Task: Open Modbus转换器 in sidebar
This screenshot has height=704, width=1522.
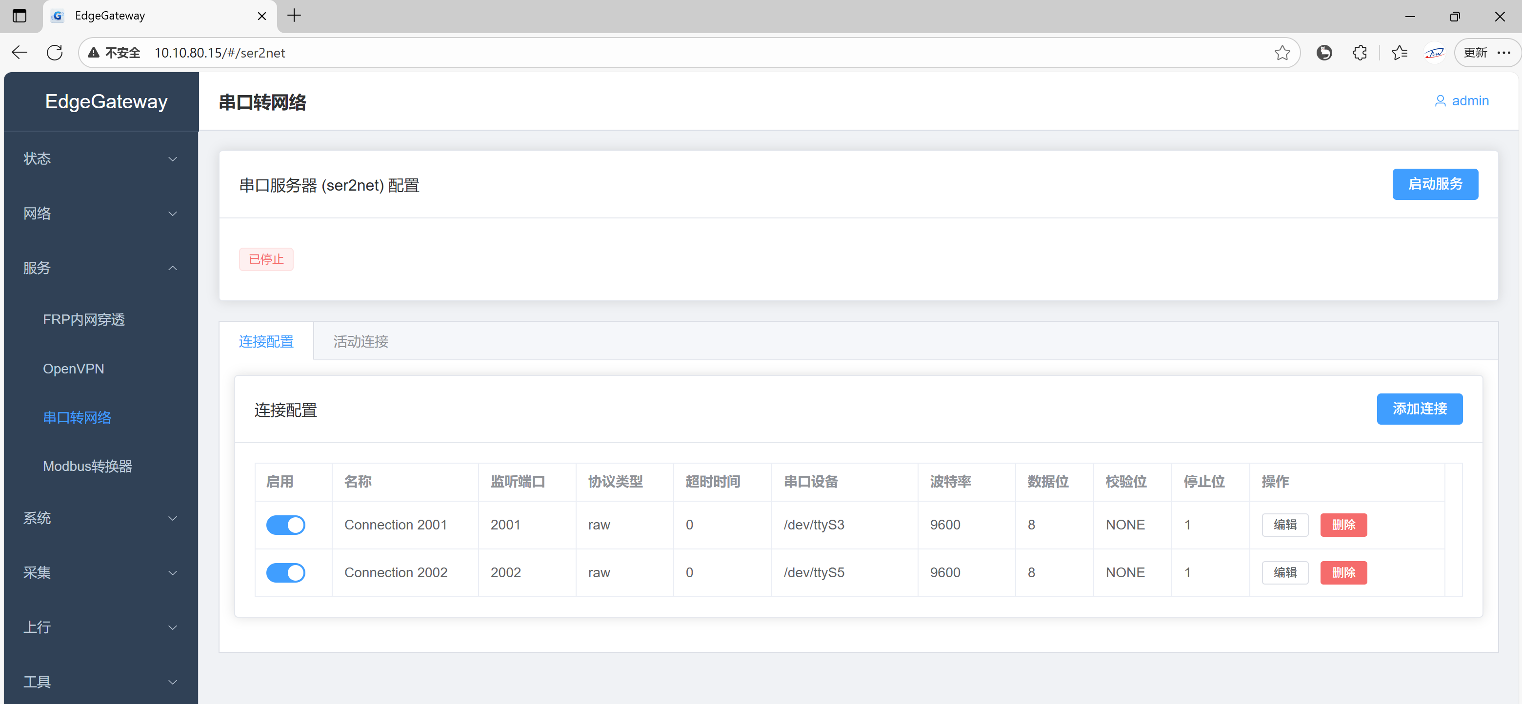Action: [87, 466]
